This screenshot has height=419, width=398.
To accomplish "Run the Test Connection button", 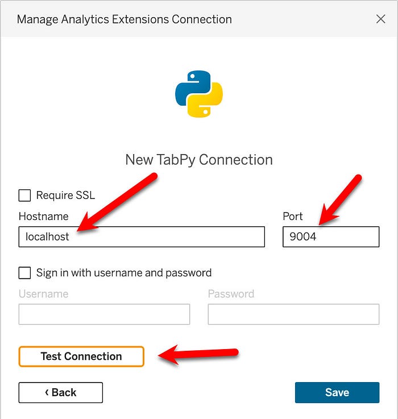I will (x=81, y=356).
